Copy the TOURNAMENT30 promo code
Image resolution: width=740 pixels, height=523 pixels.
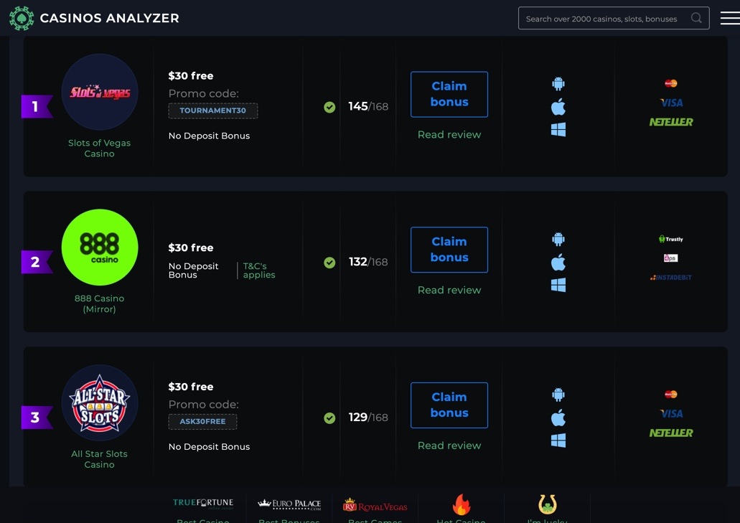coord(213,110)
